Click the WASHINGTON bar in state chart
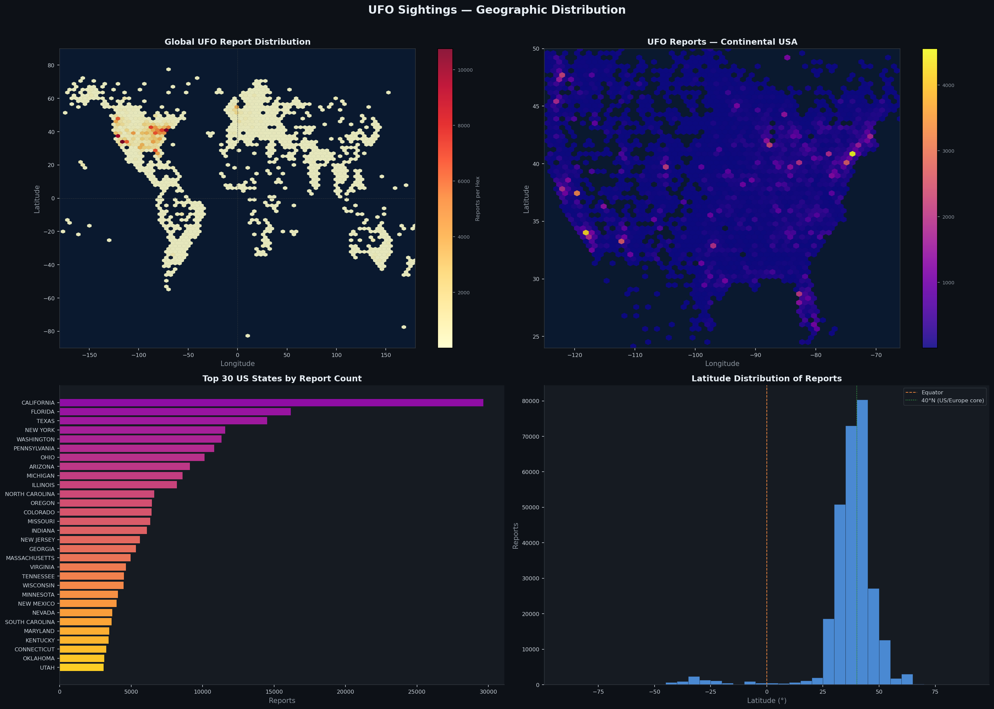 coord(140,439)
